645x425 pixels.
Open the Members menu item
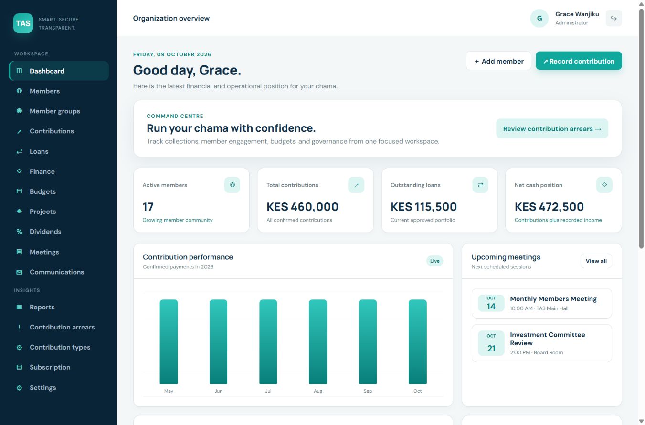point(59,91)
